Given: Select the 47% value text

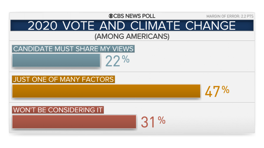Looking at the screenshot, I should click(217, 91).
